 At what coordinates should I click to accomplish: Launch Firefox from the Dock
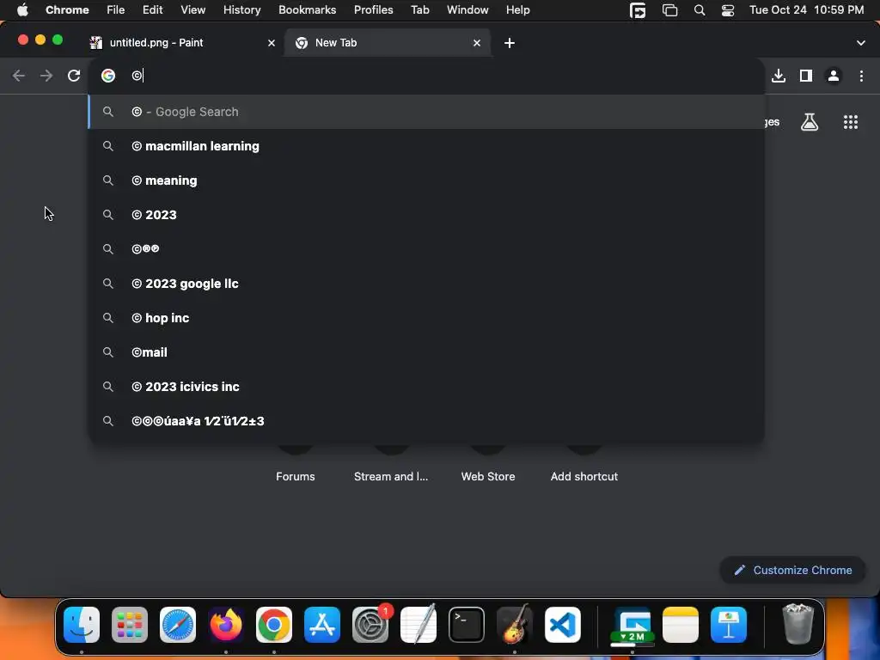click(226, 625)
